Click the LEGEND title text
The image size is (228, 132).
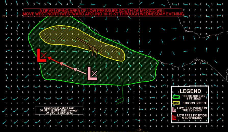(x=191, y=91)
